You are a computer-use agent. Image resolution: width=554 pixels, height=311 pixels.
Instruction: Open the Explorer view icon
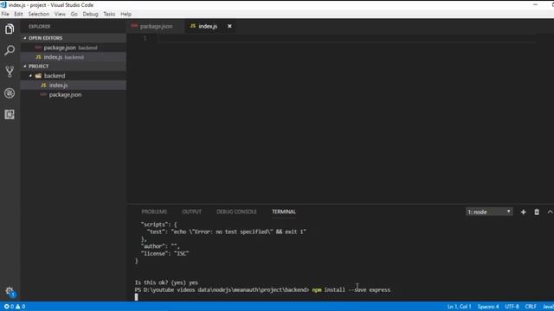(x=10, y=29)
